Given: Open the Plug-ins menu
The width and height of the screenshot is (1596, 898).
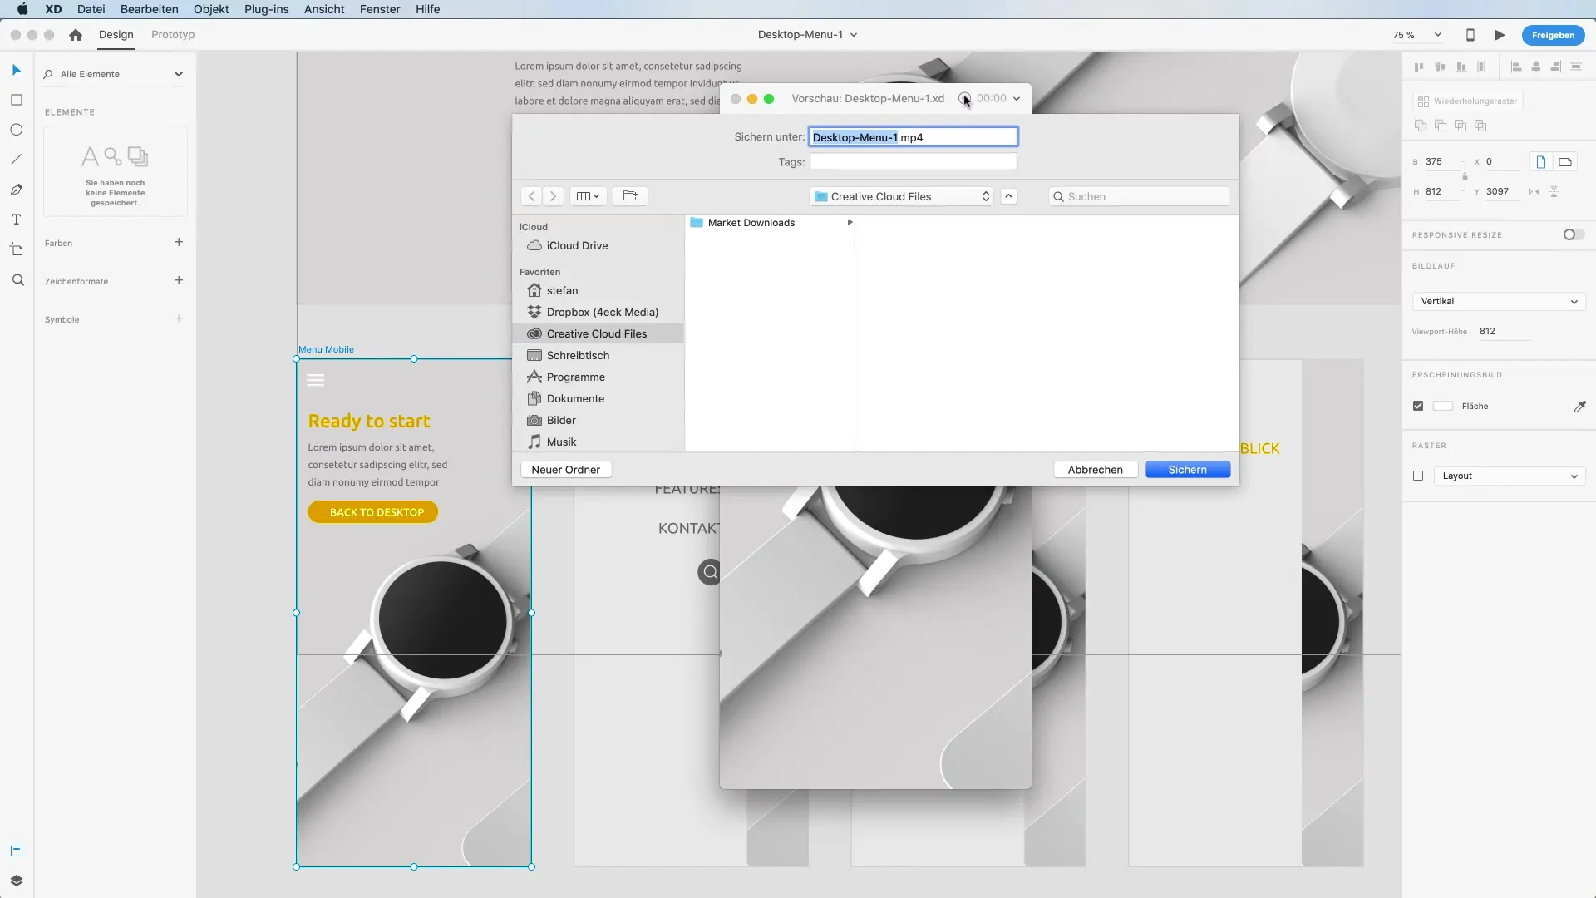Looking at the screenshot, I should point(267,9).
